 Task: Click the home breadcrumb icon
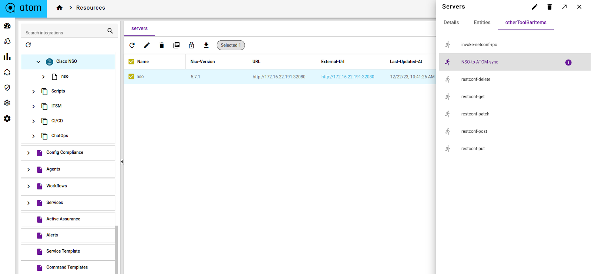pos(60,8)
